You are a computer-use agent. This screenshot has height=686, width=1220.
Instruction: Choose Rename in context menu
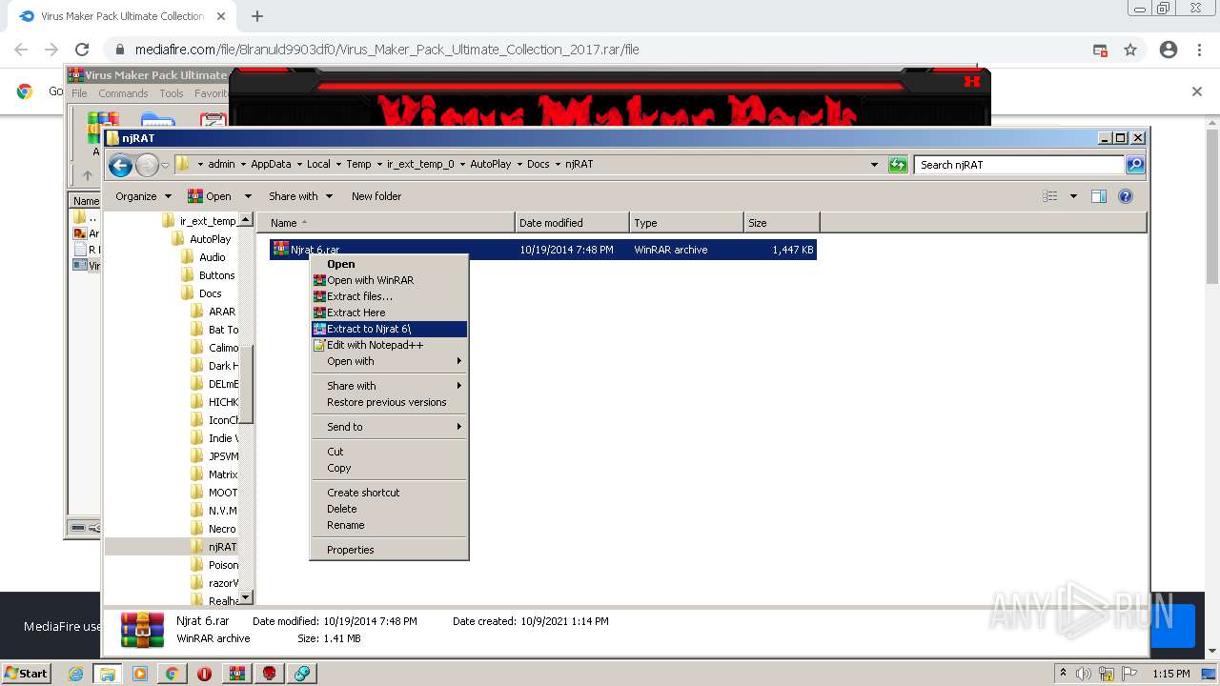tap(389, 525)
